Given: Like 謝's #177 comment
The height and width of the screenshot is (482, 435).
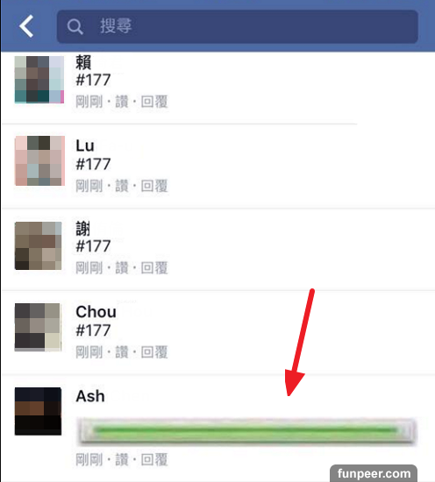Looking at the screenshot, I should (122, 268).
